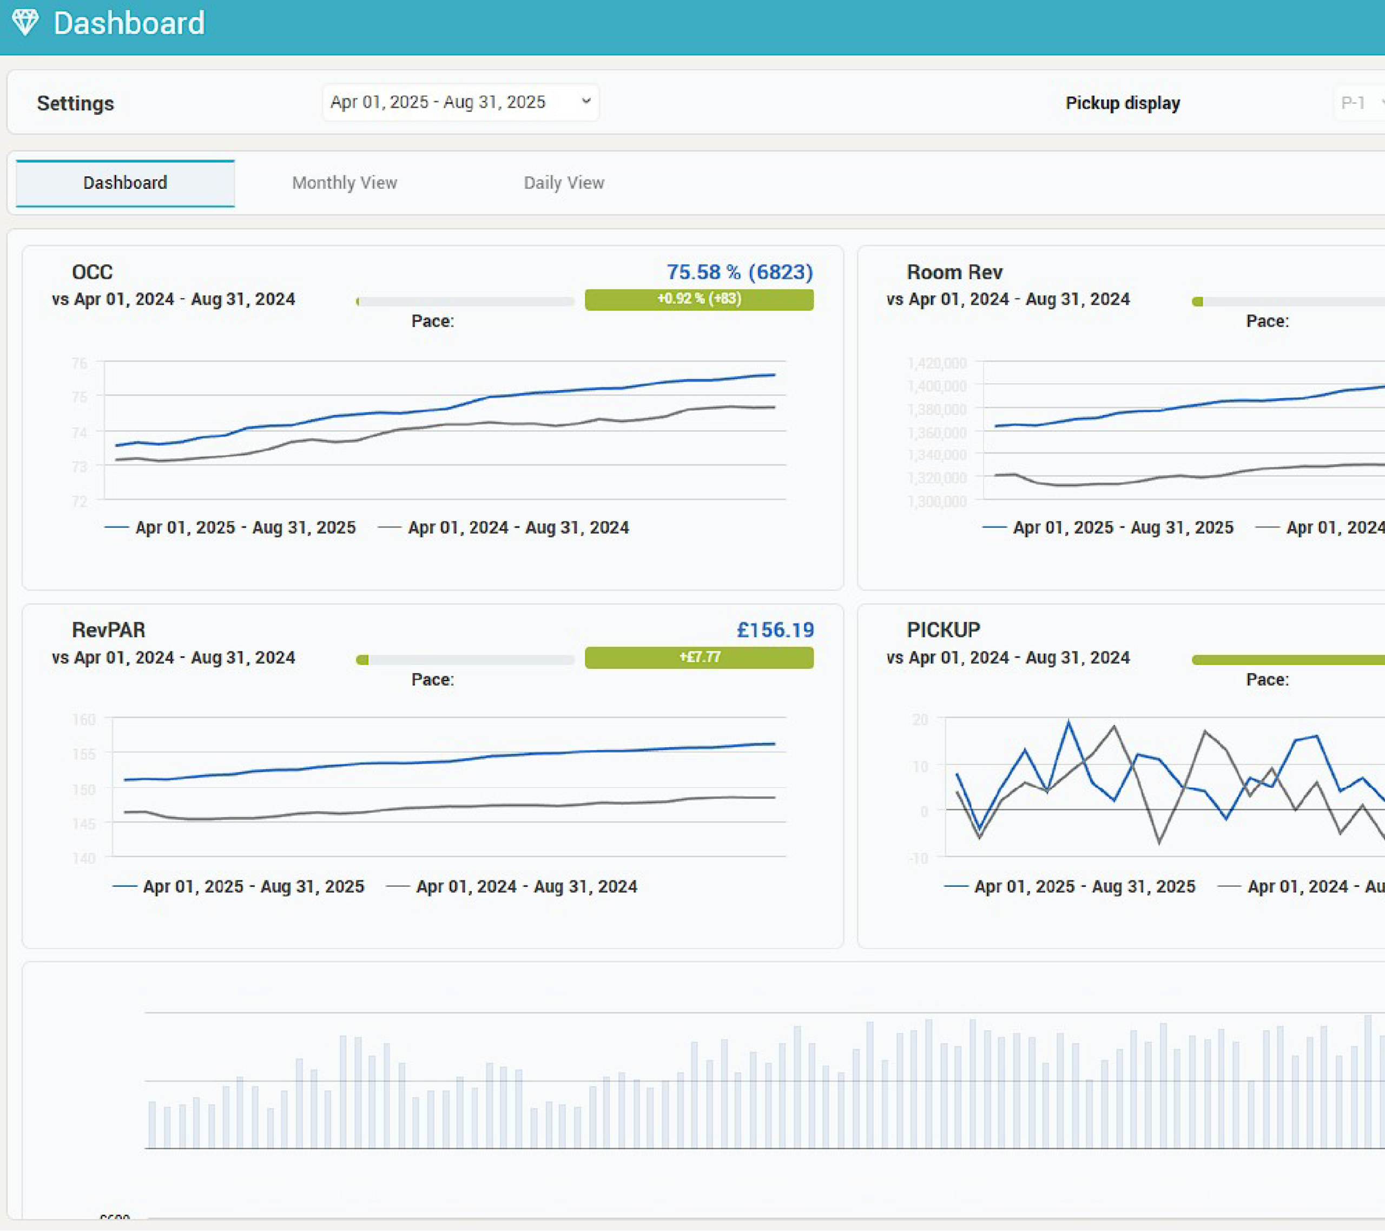Open the Daily View tab
Viewport: 1385px width, 1231px height.
[564, 183]
